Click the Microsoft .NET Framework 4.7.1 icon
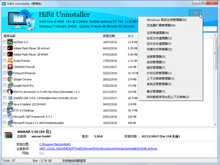220x165 pixels. point(10,116)
